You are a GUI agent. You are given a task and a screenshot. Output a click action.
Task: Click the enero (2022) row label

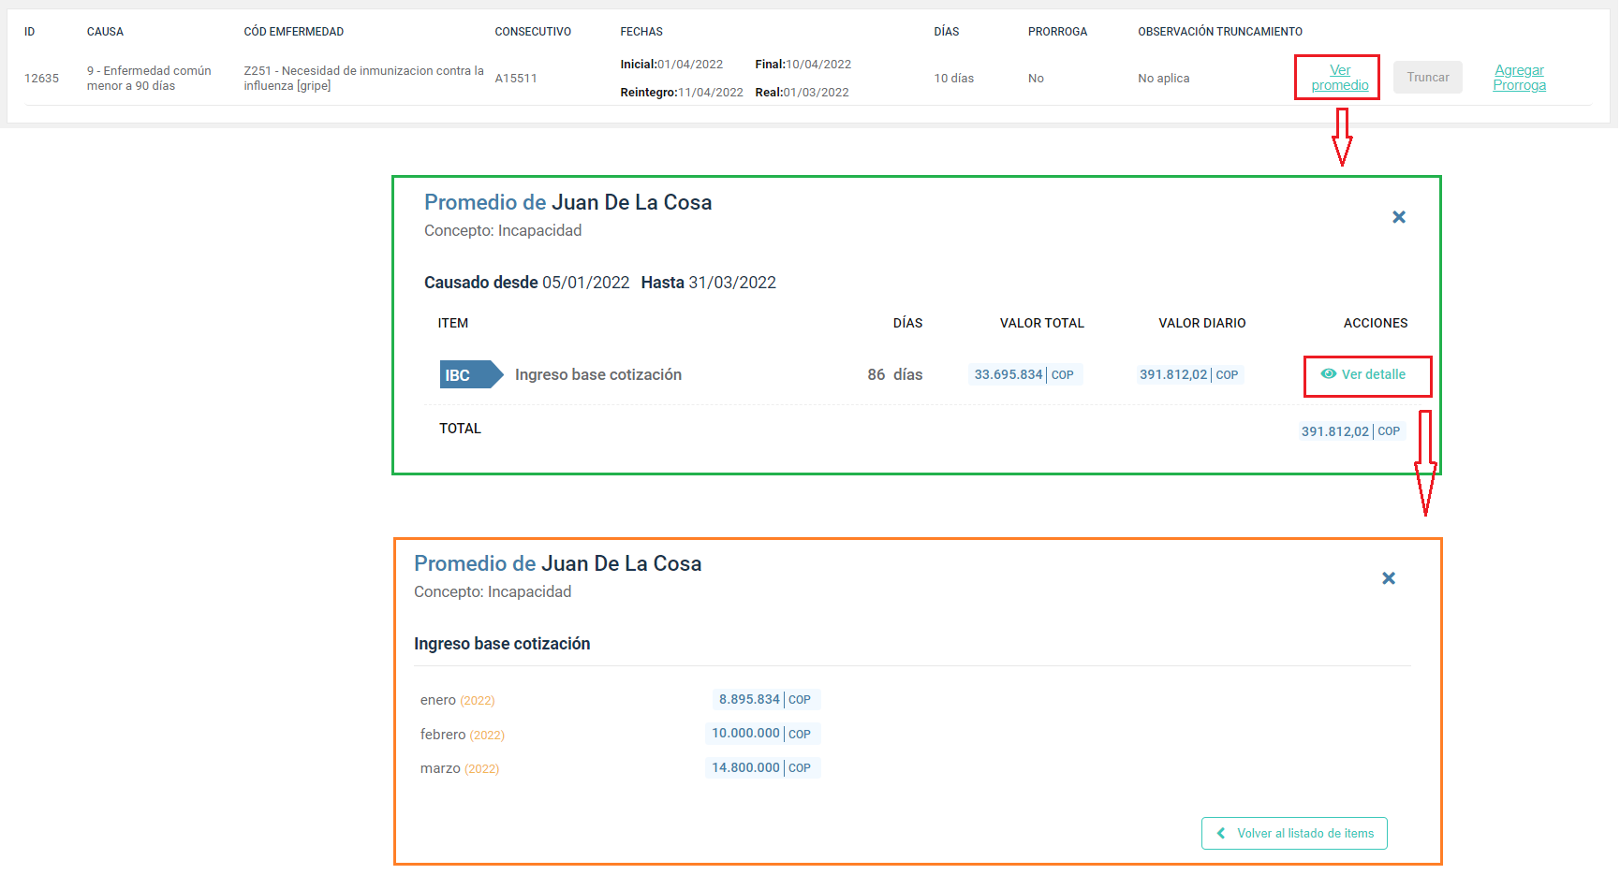pos(457,700)
